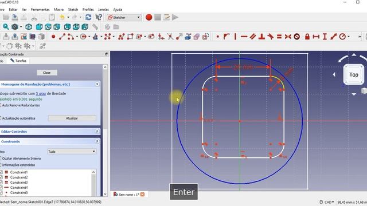Toggle Informações estendidas checkbox
Image resolution: width=367 pixels, height=206 pixels.
click(x=0, y=165)
